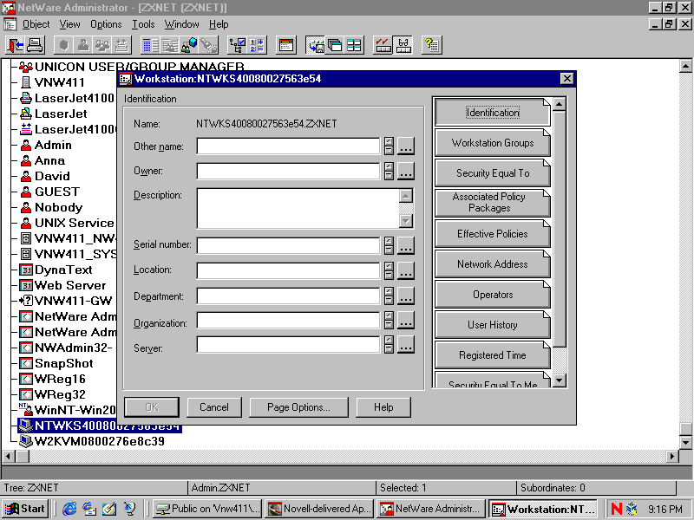Click the tile windows toolbar icon

tap(354, 45)
